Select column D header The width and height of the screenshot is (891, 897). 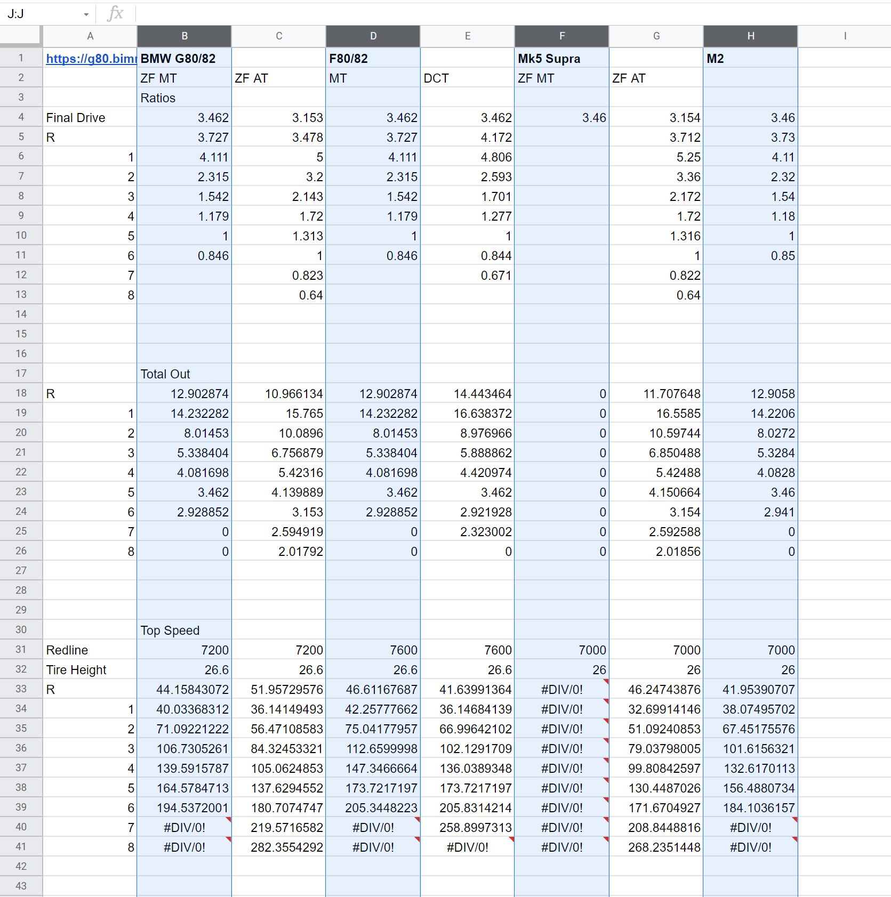tap(373, 36)
